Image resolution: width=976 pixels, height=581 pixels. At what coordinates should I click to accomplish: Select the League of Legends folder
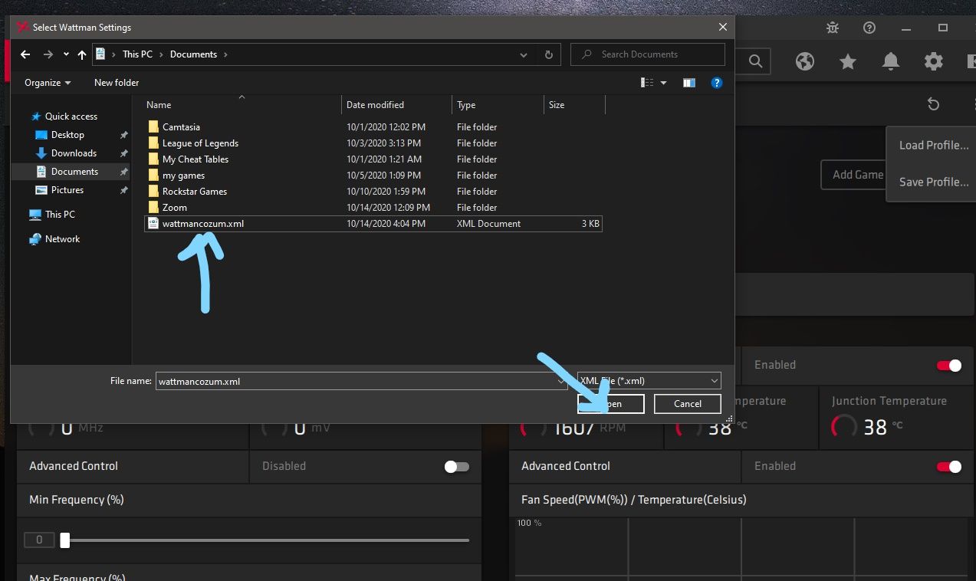click(x=200, y=143)
